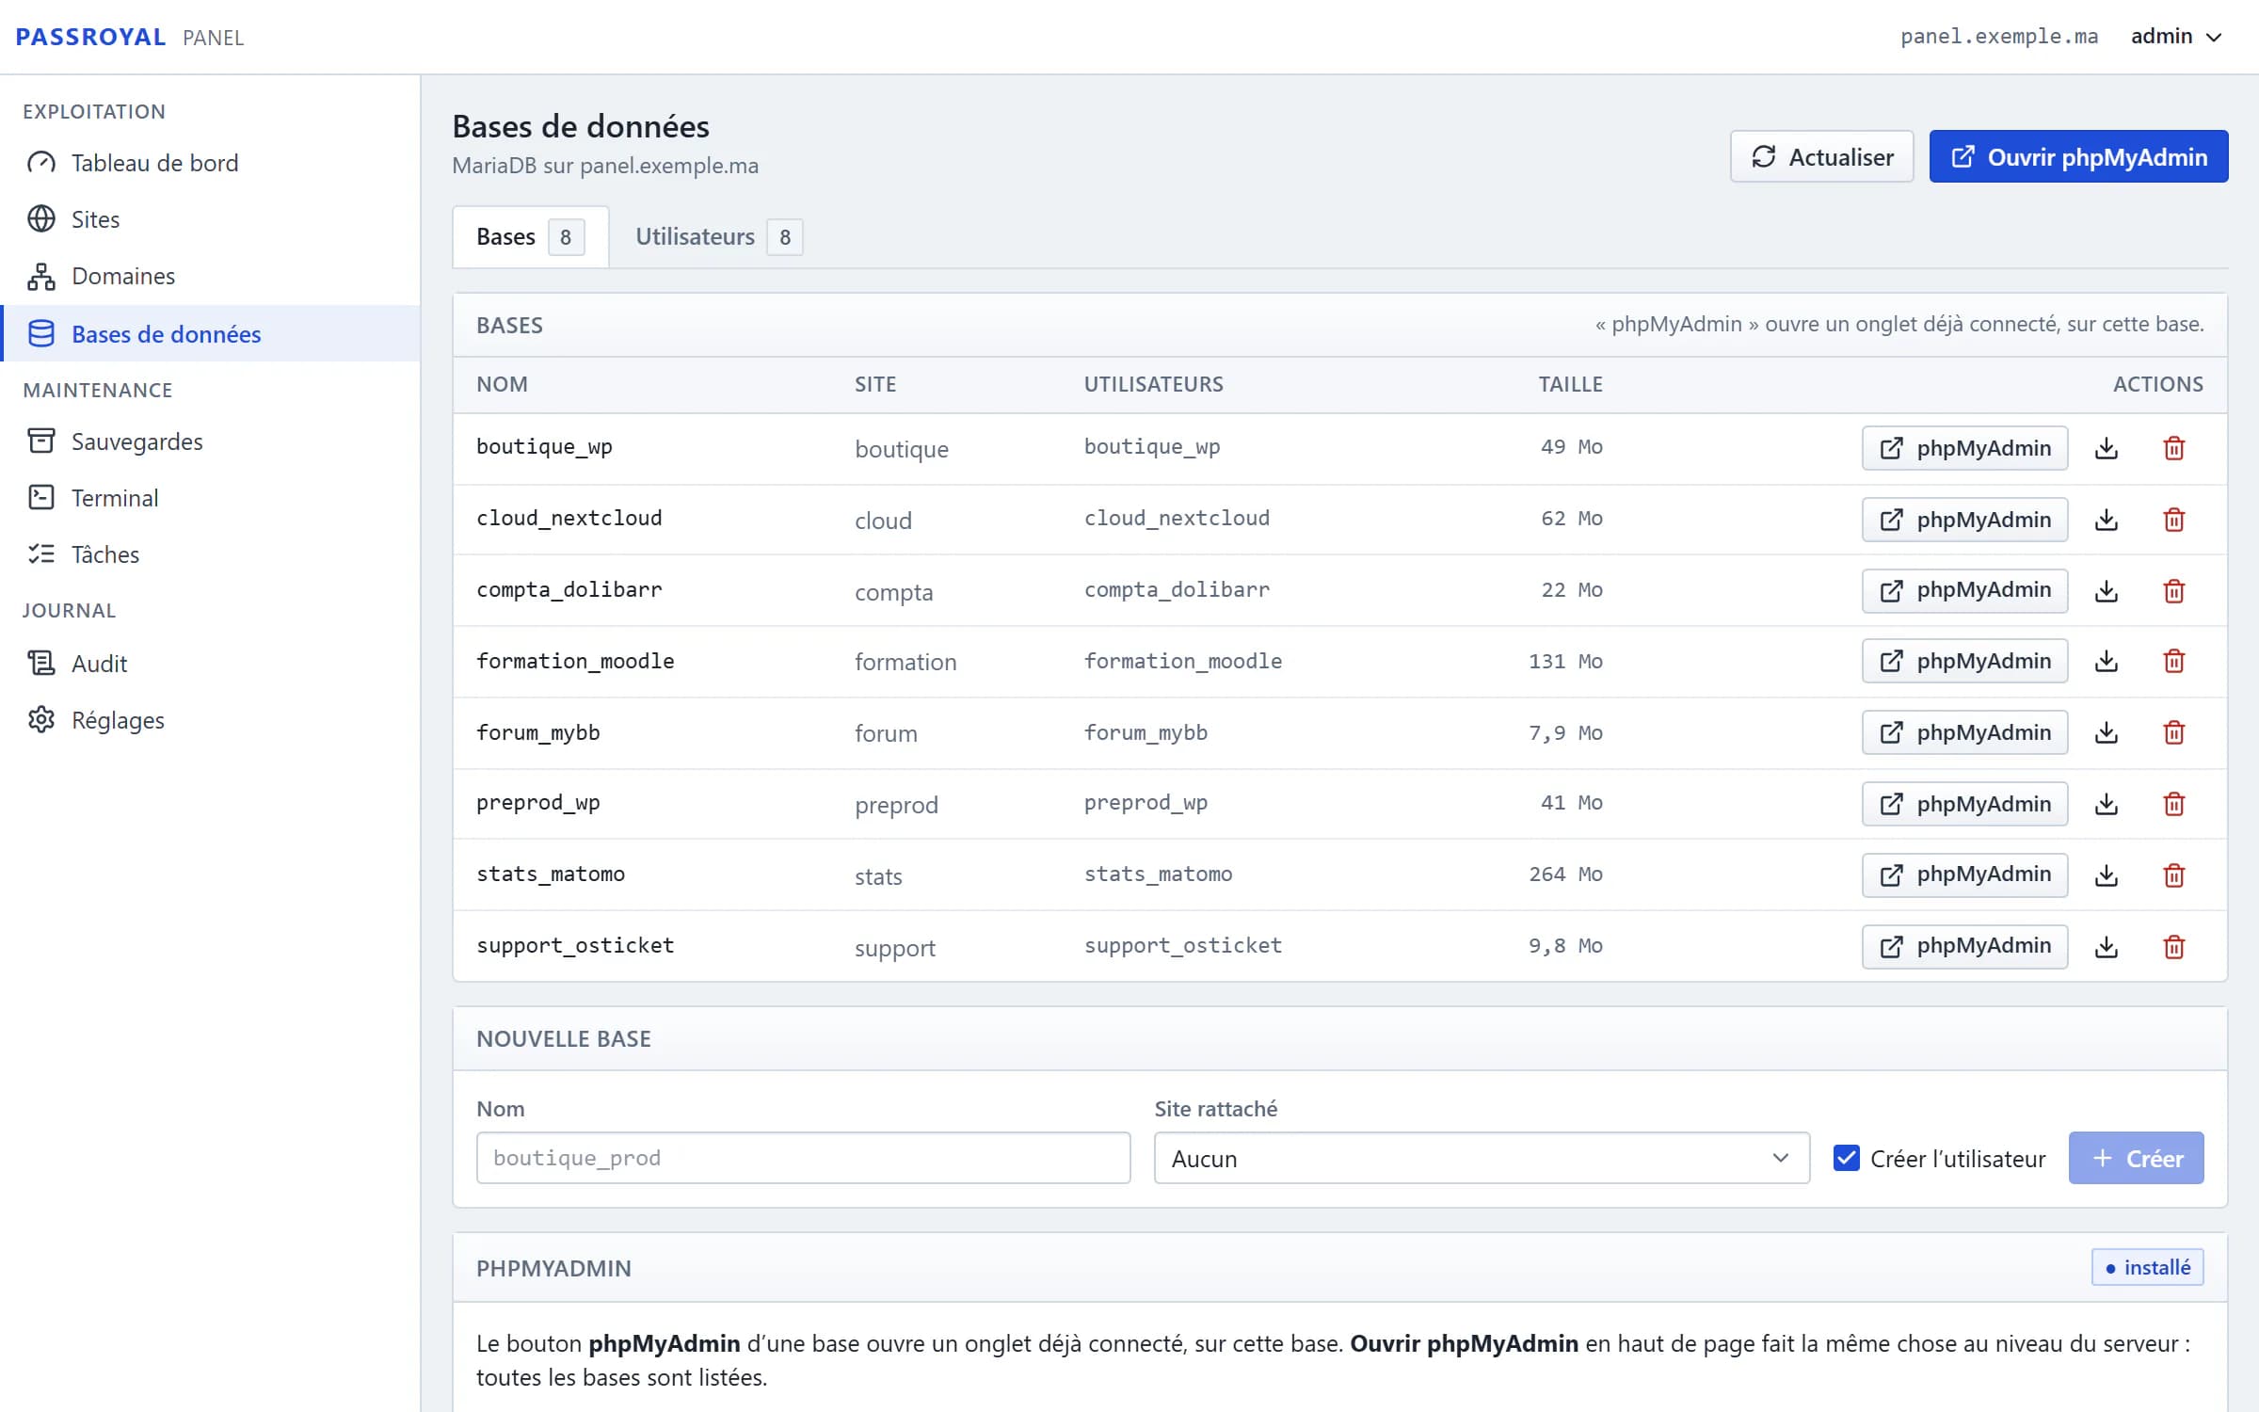Switch to the Utilisateurs tab
This screenshot has width=2259, height=1412.
pyautogui.click(x=719, y=237)
